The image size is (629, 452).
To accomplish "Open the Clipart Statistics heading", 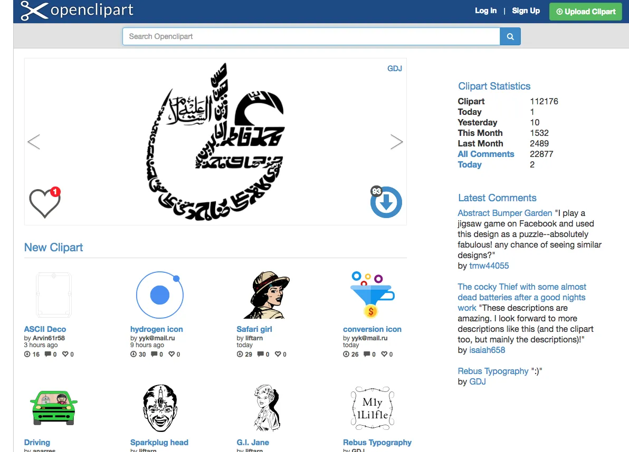I will click(x=494, y=86).
